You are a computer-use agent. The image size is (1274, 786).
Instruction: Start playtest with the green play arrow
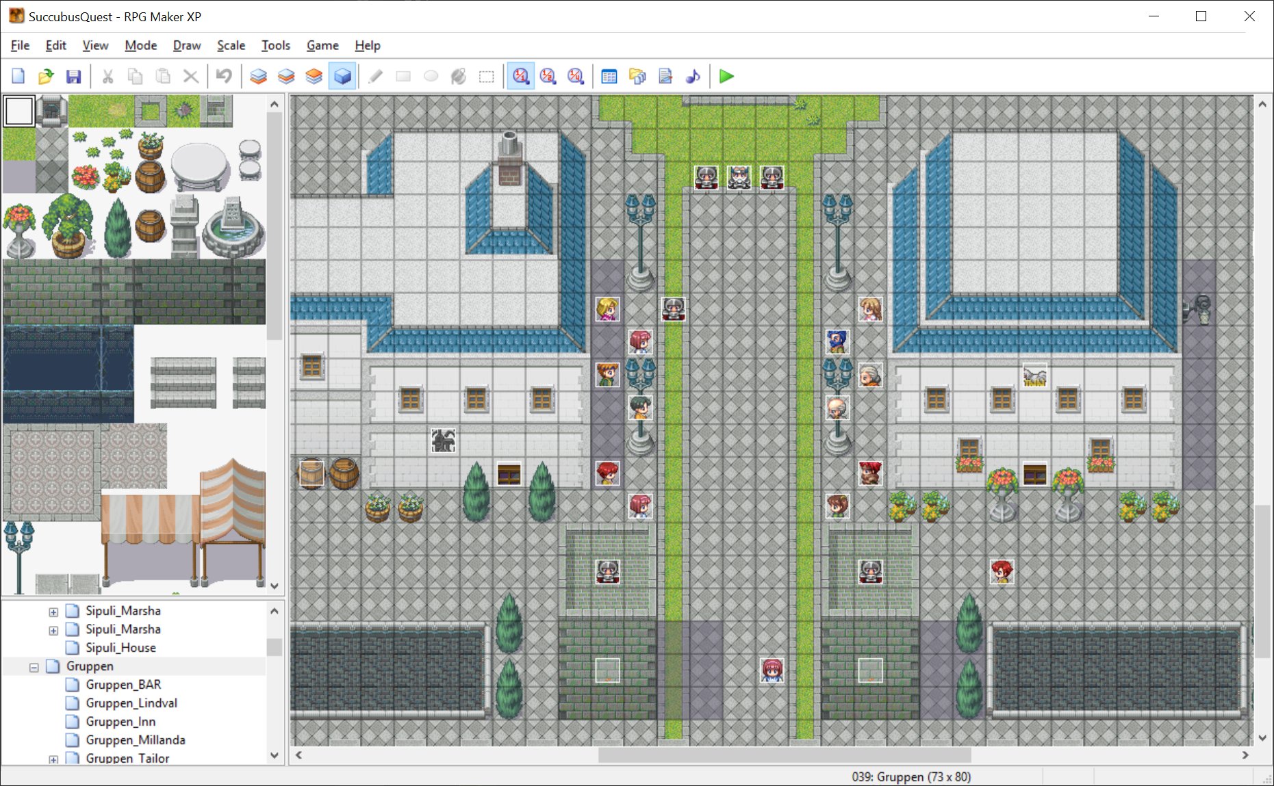[x=726, y=76]
